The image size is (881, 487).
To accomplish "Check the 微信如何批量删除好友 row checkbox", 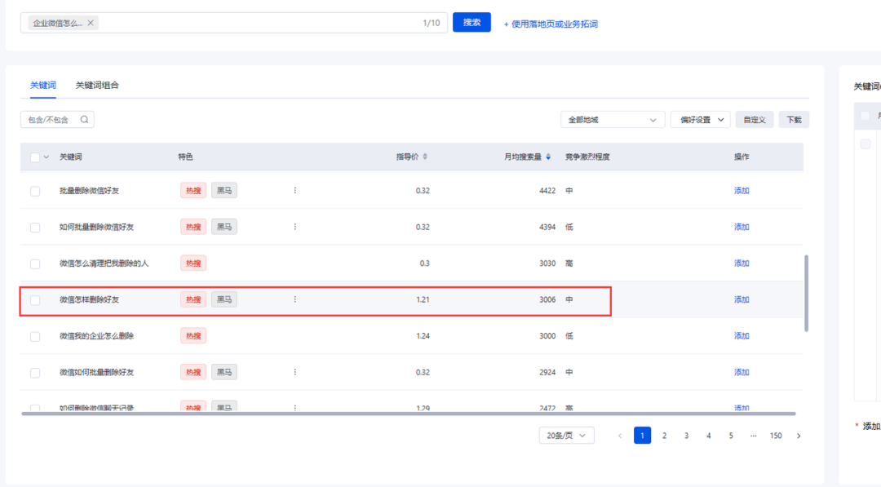I will 35,373.
